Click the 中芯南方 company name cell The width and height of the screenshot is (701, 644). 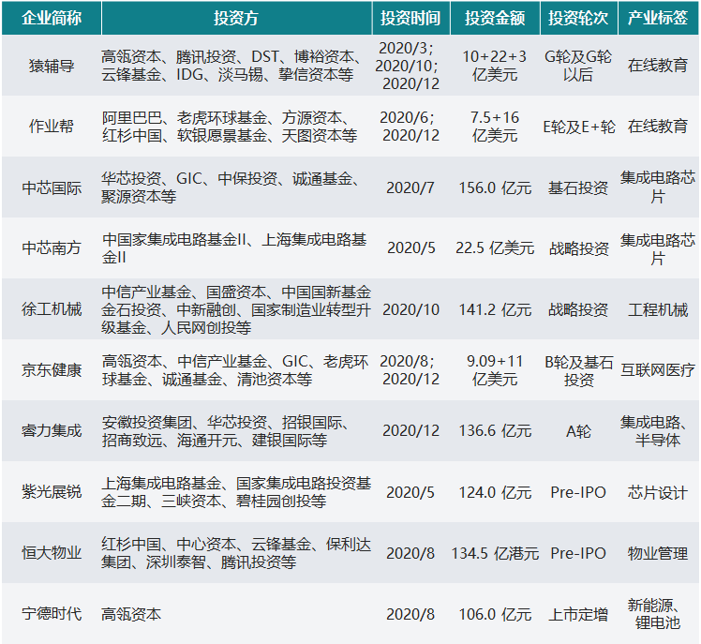coord(52,248)
